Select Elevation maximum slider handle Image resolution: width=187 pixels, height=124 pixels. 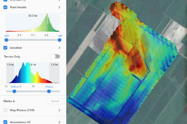click(49, 91)
